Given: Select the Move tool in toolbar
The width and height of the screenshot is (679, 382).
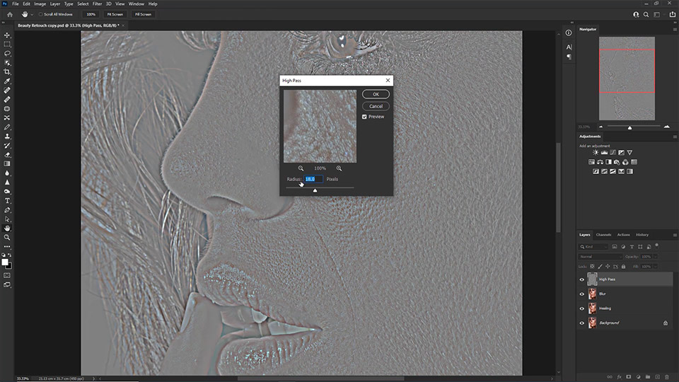Looking at the screenshot, I should coord(7,35).
